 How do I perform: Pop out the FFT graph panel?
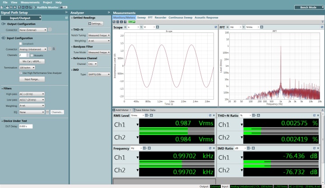pos(321,27)
